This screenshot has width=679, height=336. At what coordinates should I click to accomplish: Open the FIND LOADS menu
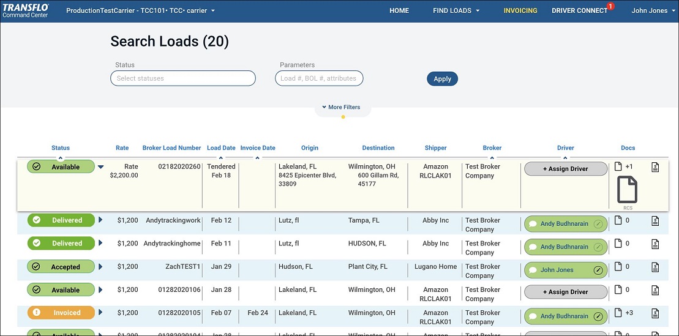456,11
